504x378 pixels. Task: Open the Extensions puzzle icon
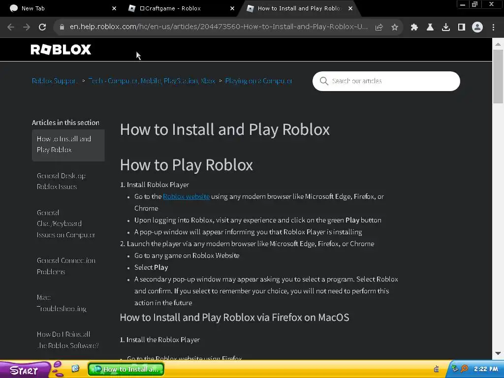click(x=414, y=27)
